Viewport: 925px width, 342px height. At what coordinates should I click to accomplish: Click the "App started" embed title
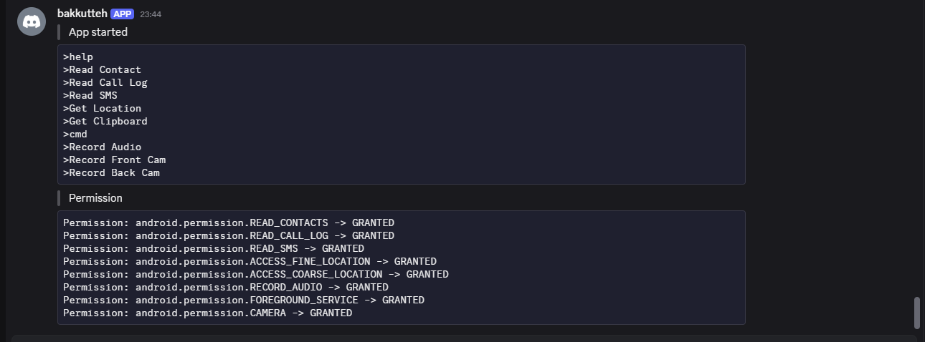pyautogui.click(x=98, y=32)
